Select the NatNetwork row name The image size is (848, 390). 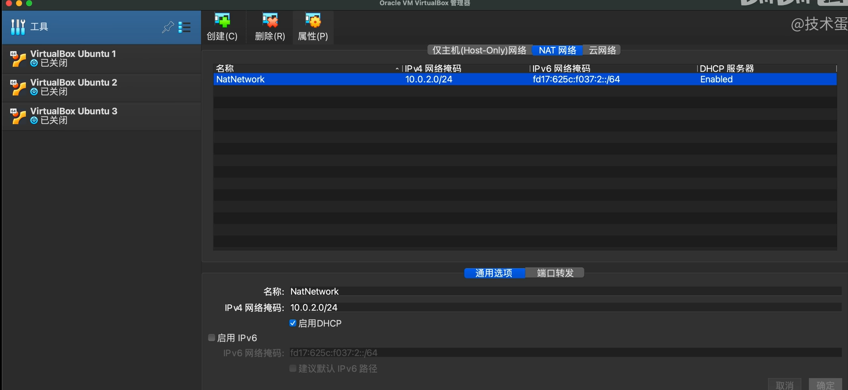pos(240,79)
